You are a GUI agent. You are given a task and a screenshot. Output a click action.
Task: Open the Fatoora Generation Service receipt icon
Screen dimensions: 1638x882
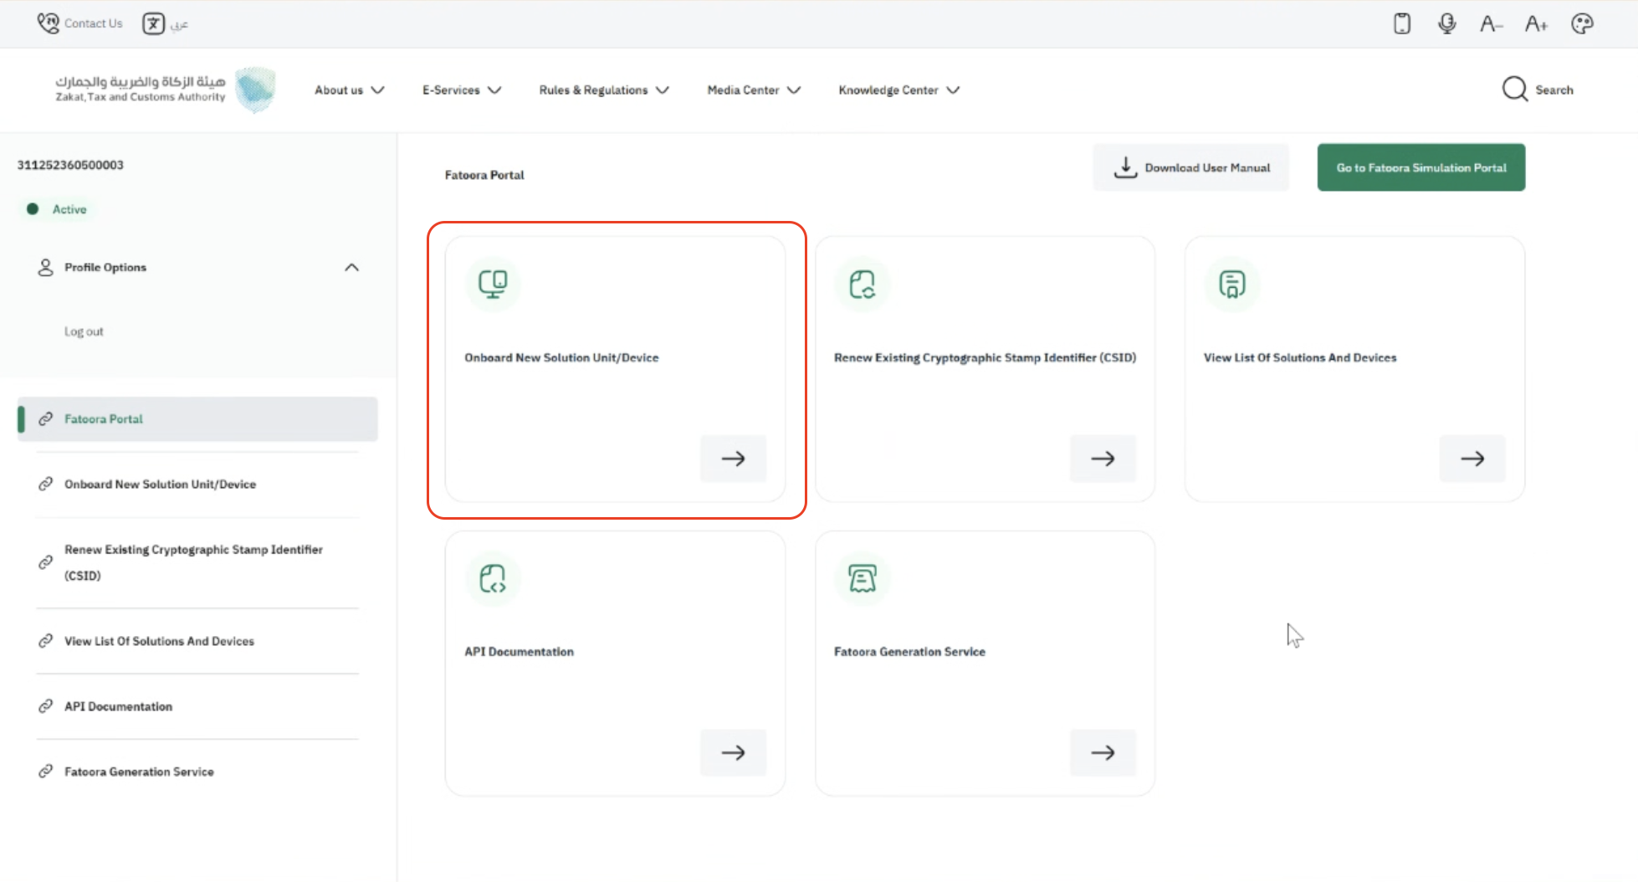click(863, 578)
